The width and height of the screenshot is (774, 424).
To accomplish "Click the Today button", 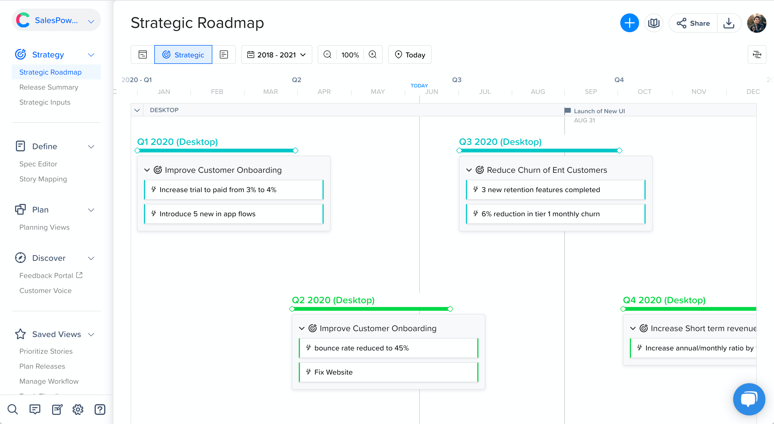I will pos(410,55).
